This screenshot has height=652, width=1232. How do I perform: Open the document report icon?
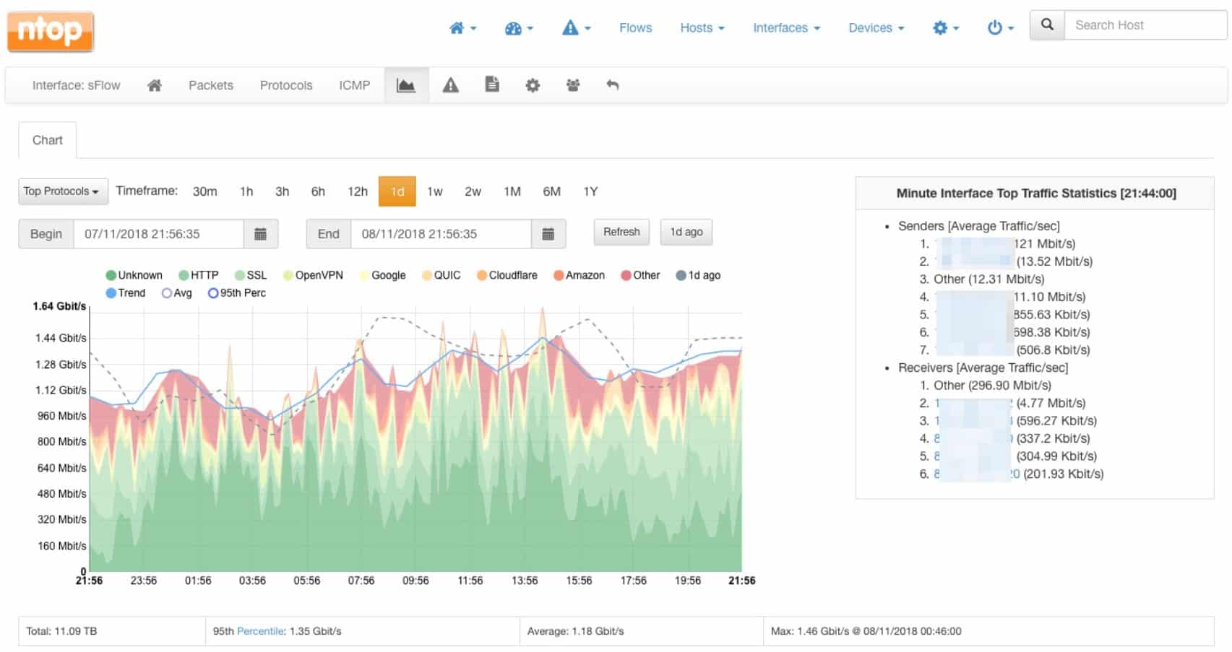[x=492, y=85]
